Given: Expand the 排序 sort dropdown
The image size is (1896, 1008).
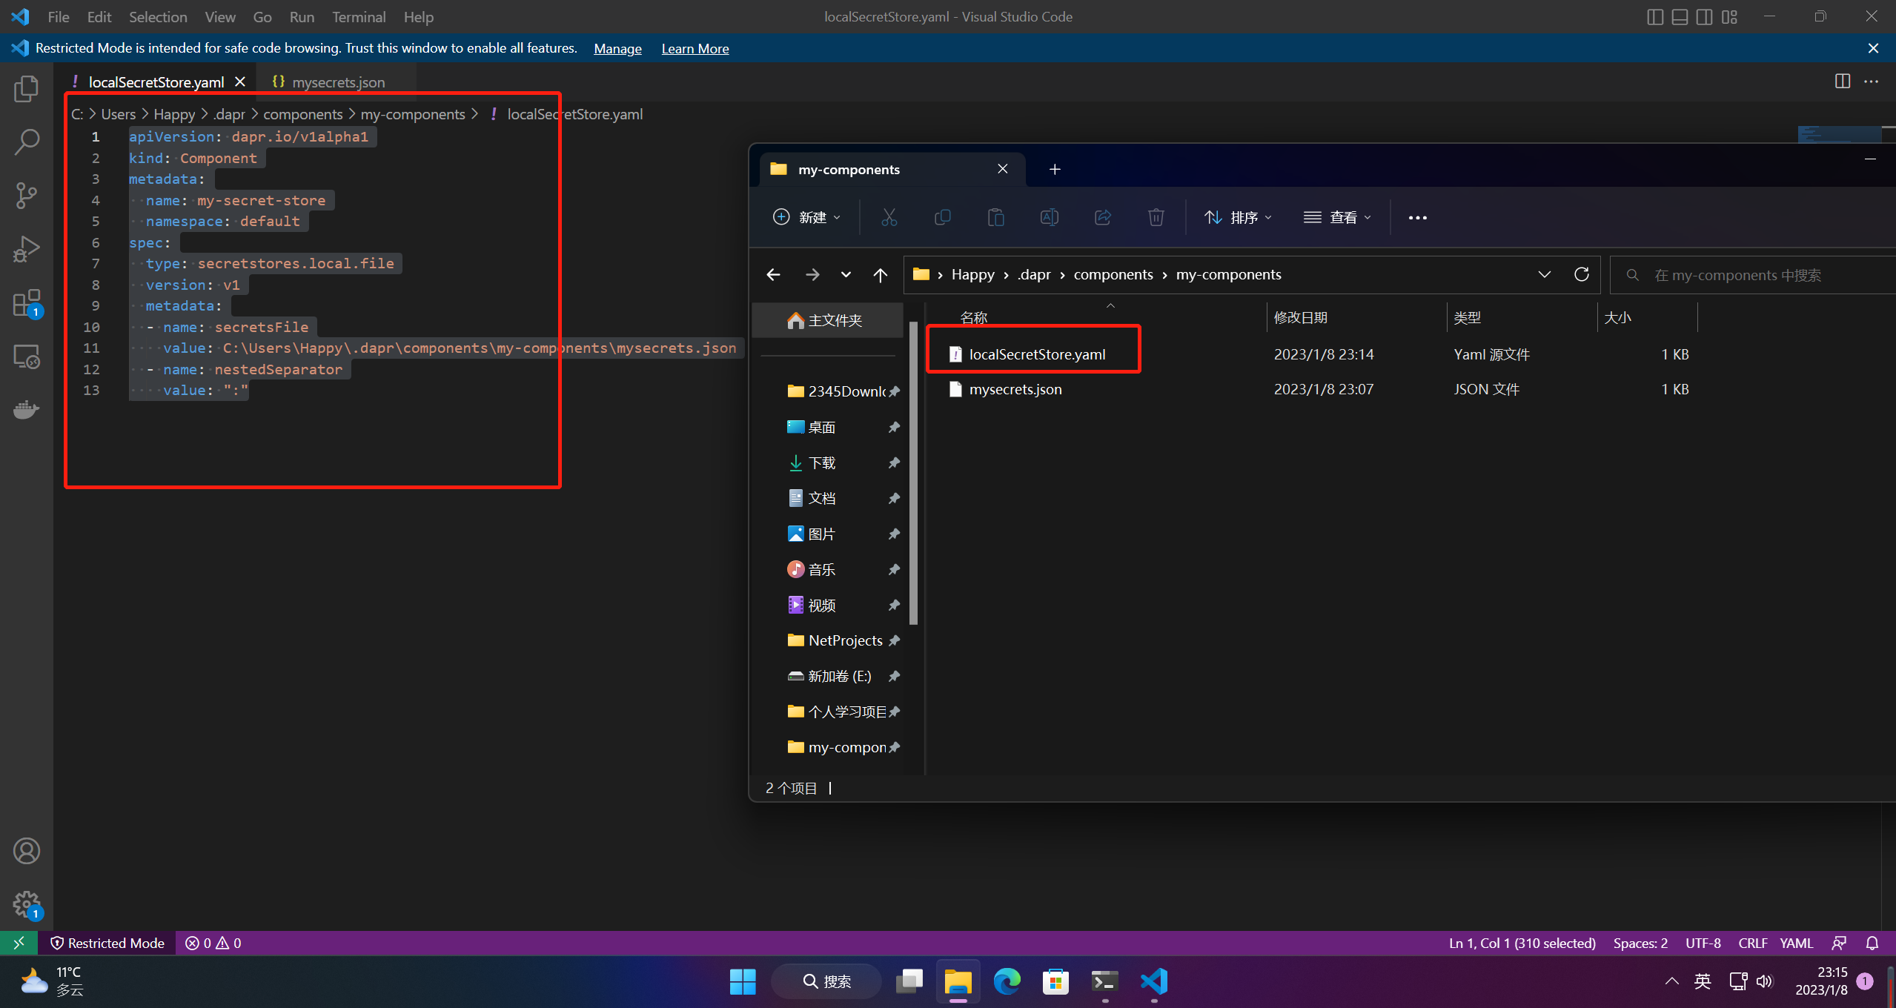Looking at the screenshot, I should 1238,217.
